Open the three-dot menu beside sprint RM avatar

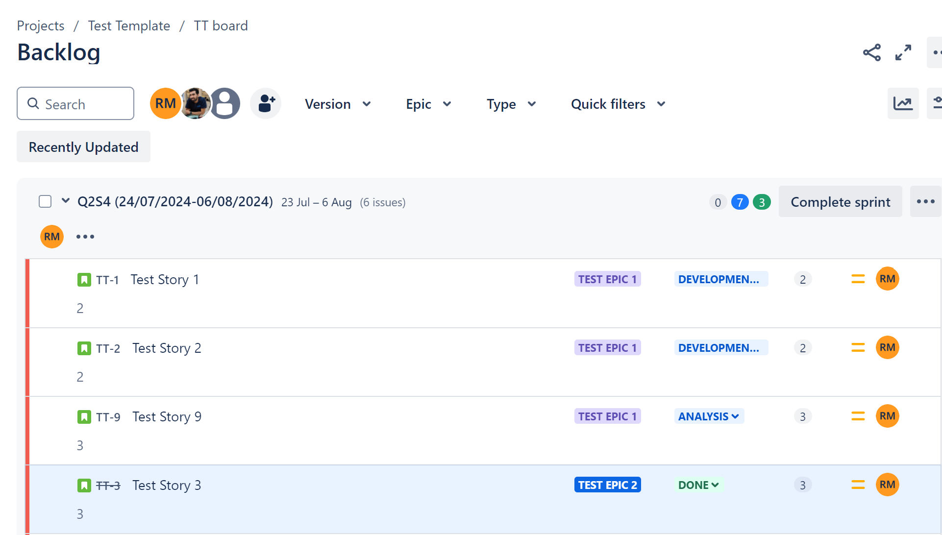coord(85,237)
